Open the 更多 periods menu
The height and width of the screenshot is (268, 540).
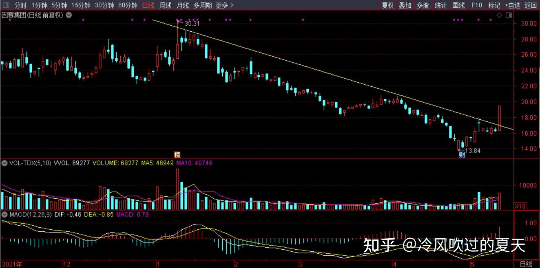pos(224,5)
